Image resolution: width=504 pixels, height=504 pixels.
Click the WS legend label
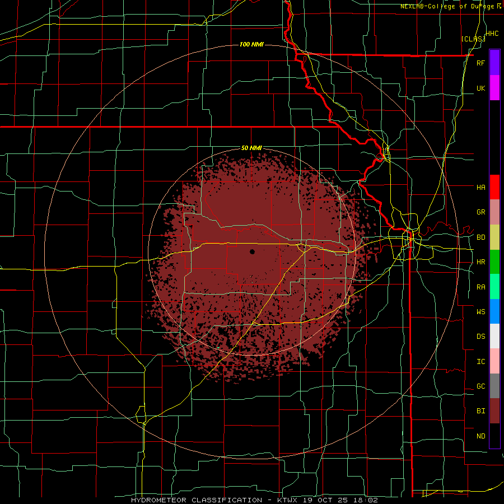pos(480,312)
